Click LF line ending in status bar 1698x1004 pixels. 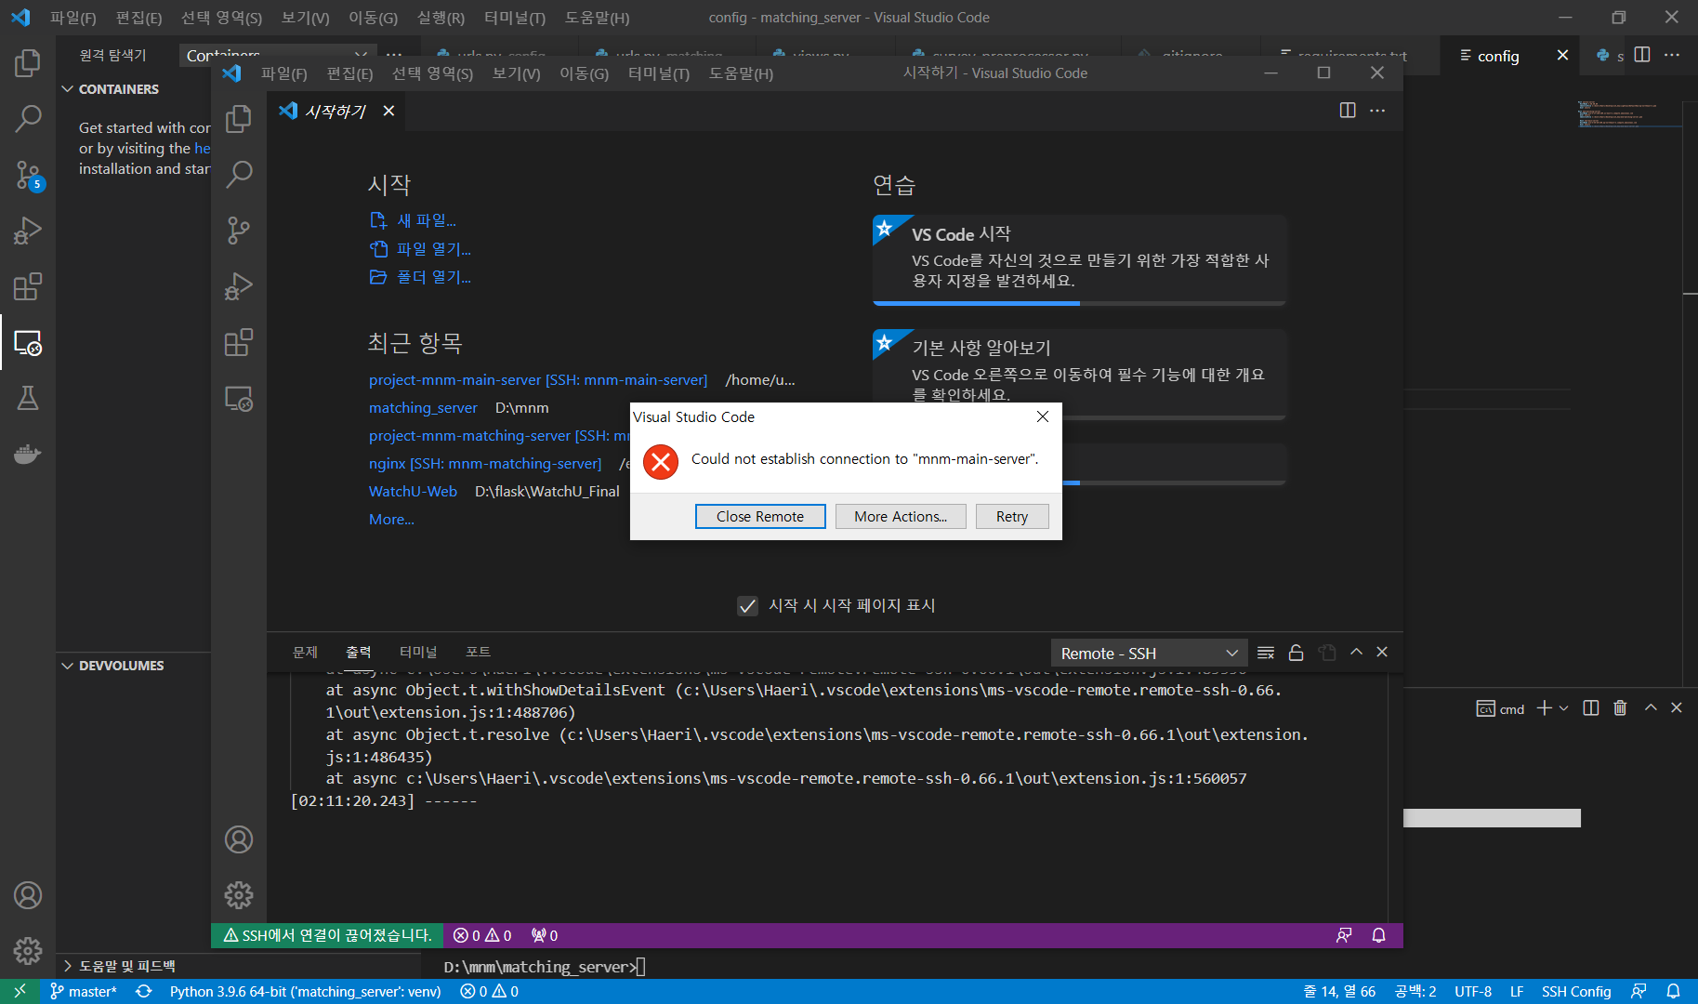[1517, 992]
